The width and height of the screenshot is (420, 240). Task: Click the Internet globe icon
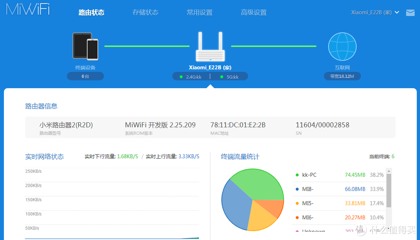coord(342,47)
